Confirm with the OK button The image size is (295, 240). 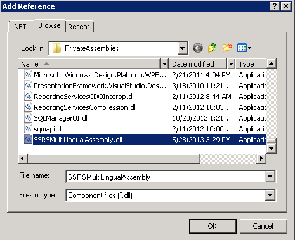point(213,226)
